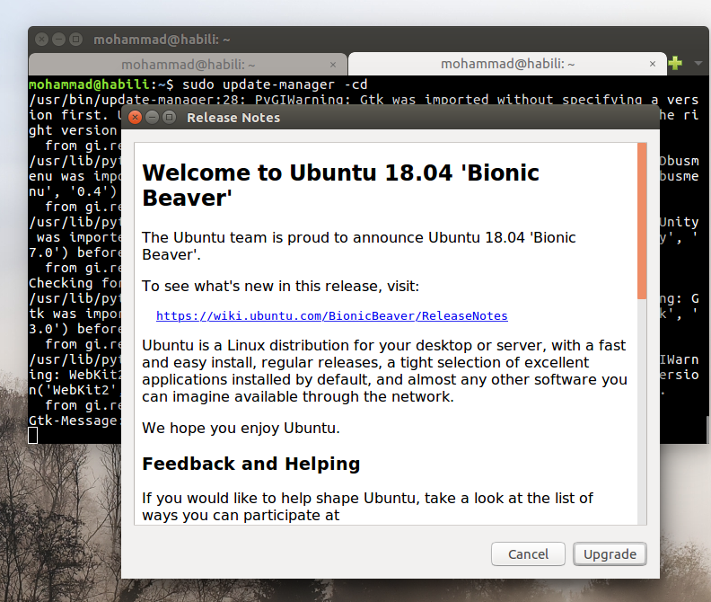Image resolution: width=711 pixels, height=602 pixels.
Task: Click the 'Gtk-Message' line in terminal
Action: (75, 421)
